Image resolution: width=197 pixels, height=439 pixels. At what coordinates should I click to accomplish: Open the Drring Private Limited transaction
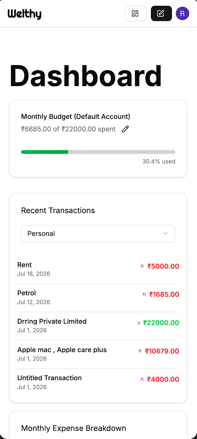click(98, 326)
